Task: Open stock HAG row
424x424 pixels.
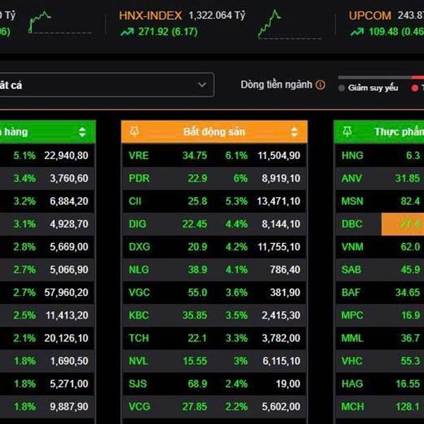Action: tap(380, 384)
